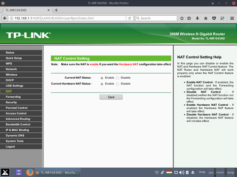Image resolution: width=237 pixels, height=177 pixels.
Task: Open the System Tools menu item
Action: [x=21, y=141]
